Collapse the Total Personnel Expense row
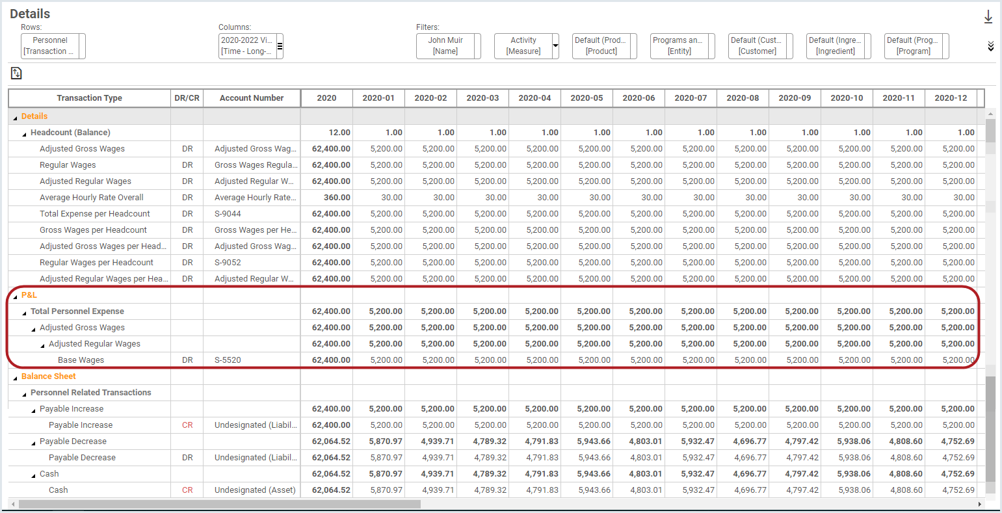Screen dimensions: 1002x513 coord(25,312)
